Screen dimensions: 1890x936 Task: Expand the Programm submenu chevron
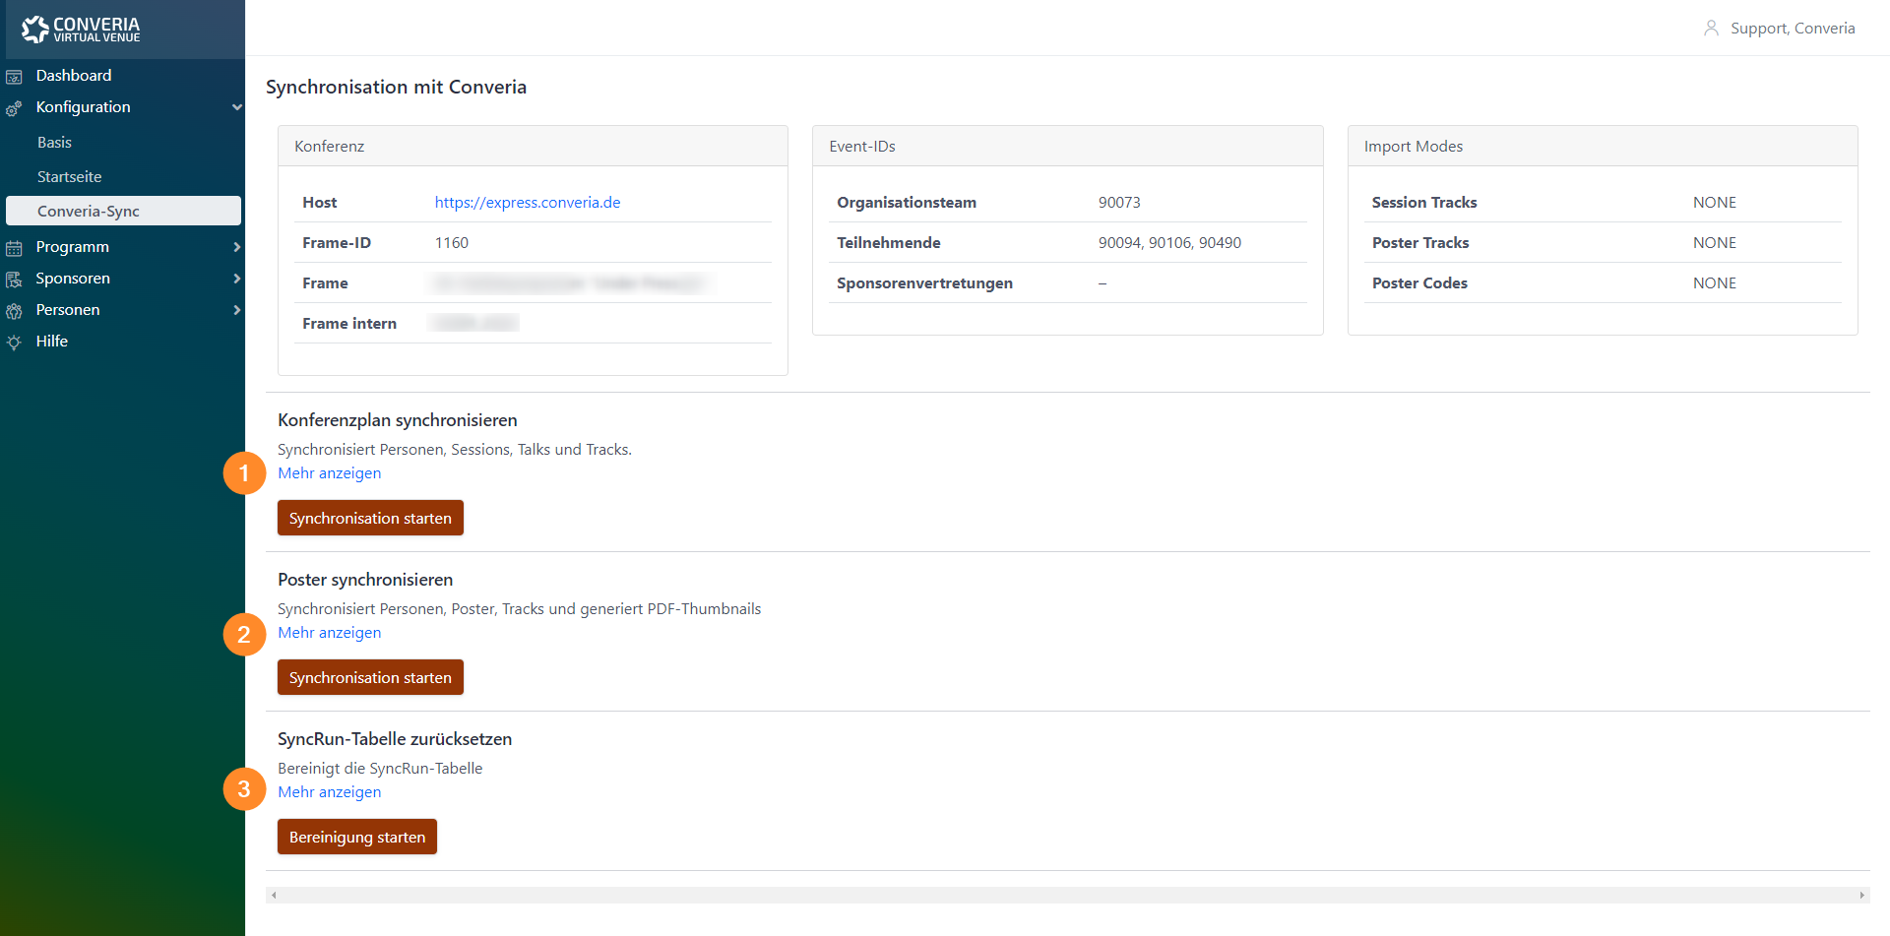click(235, 247)
